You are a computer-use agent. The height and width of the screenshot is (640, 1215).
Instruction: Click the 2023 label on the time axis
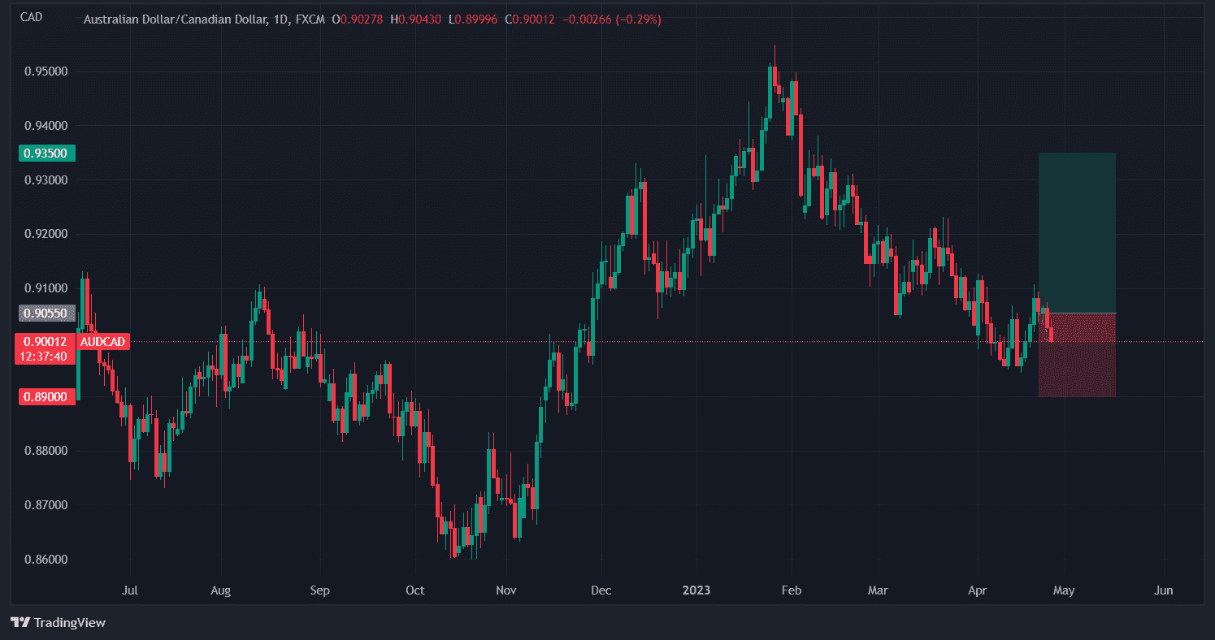point(696,590)
